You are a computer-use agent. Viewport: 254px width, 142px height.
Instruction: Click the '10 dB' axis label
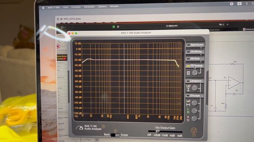(x=78, y=43)
